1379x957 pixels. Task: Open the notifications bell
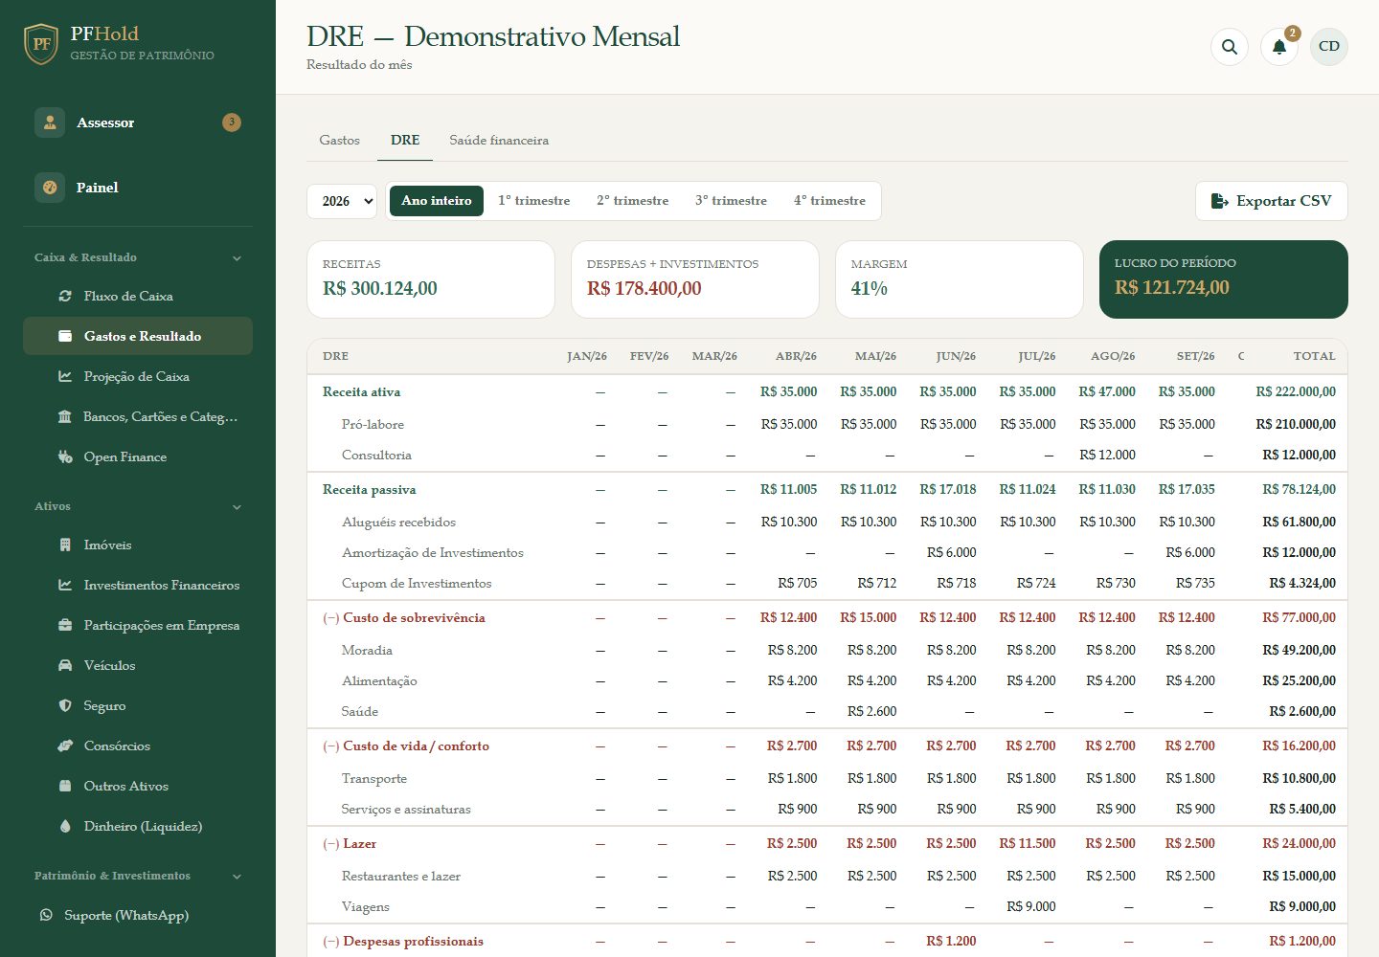[1279, 46]
